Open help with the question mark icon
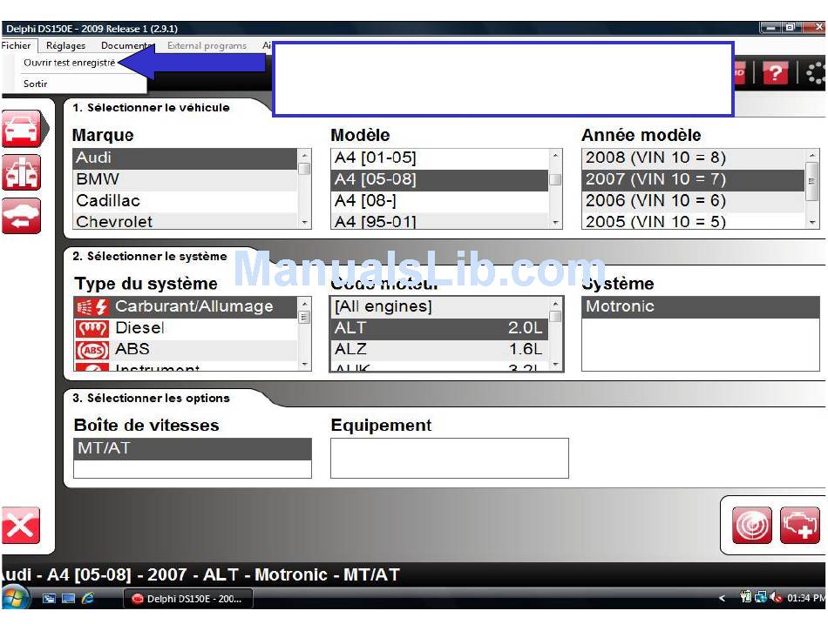The height and width of the screenshot is (631, 828). click(x=775, y=73)
